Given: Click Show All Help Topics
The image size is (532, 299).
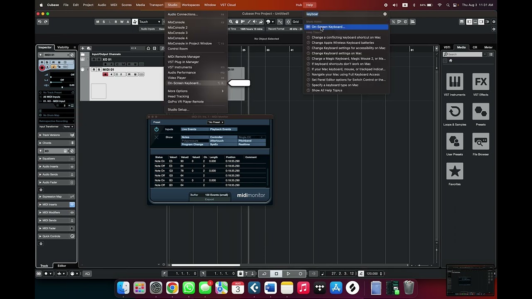Looking at the screenshot, I should (327, 90).
